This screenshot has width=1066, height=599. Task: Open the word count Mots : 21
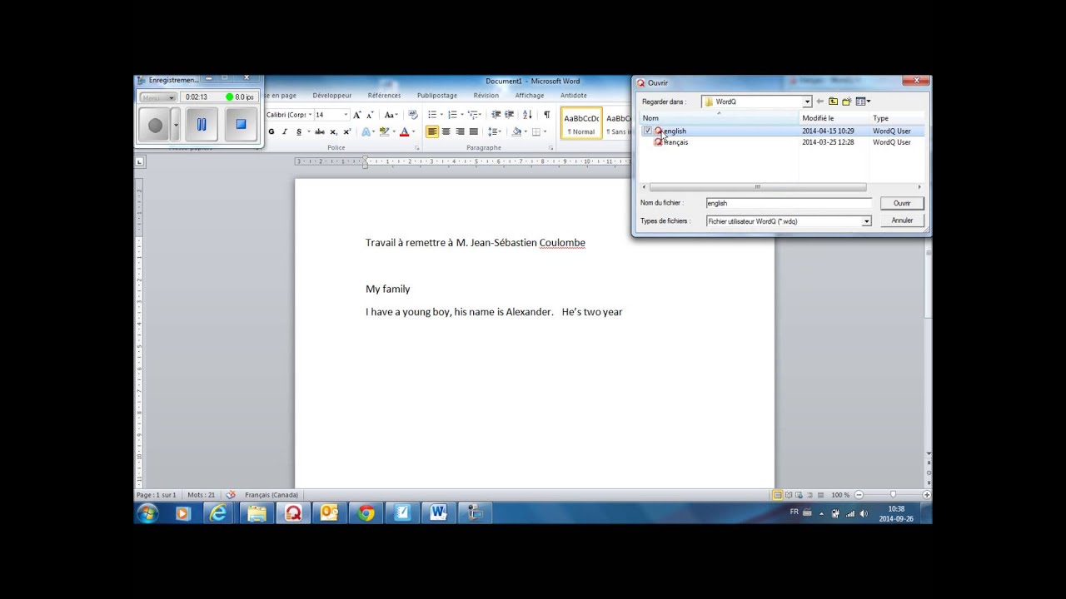(x=202, y=495)
